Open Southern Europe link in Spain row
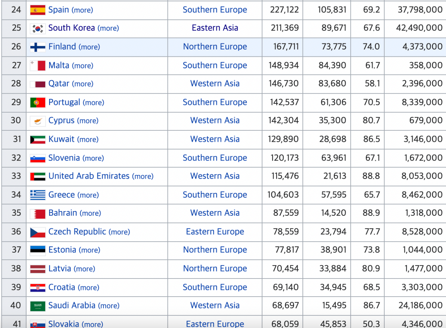This screenshot has height=328, width=446. point(215,10)
